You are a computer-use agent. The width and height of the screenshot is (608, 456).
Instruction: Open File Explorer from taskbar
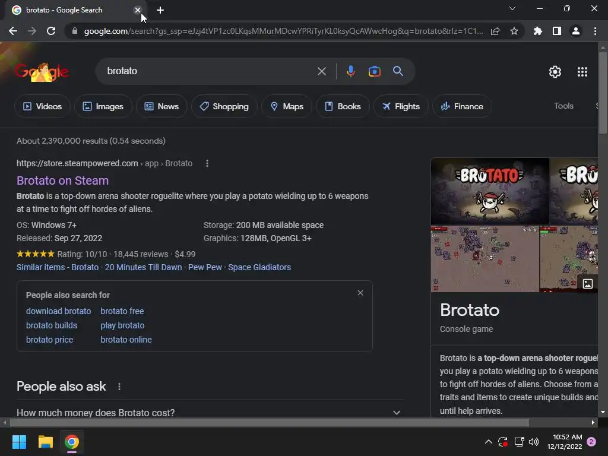click(x=45, y=442)
